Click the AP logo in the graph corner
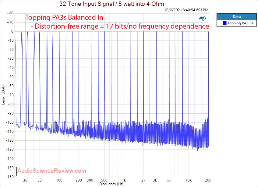258x187 pixels. click(202, 18)
